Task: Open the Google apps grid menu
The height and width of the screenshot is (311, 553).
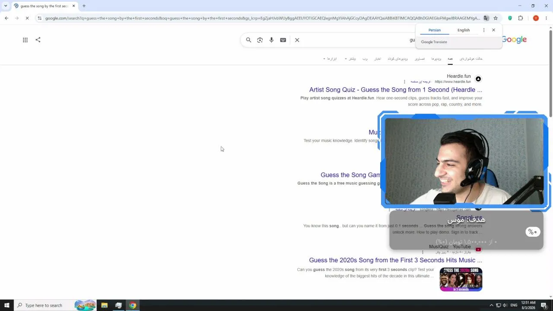Action: [25, 40]
